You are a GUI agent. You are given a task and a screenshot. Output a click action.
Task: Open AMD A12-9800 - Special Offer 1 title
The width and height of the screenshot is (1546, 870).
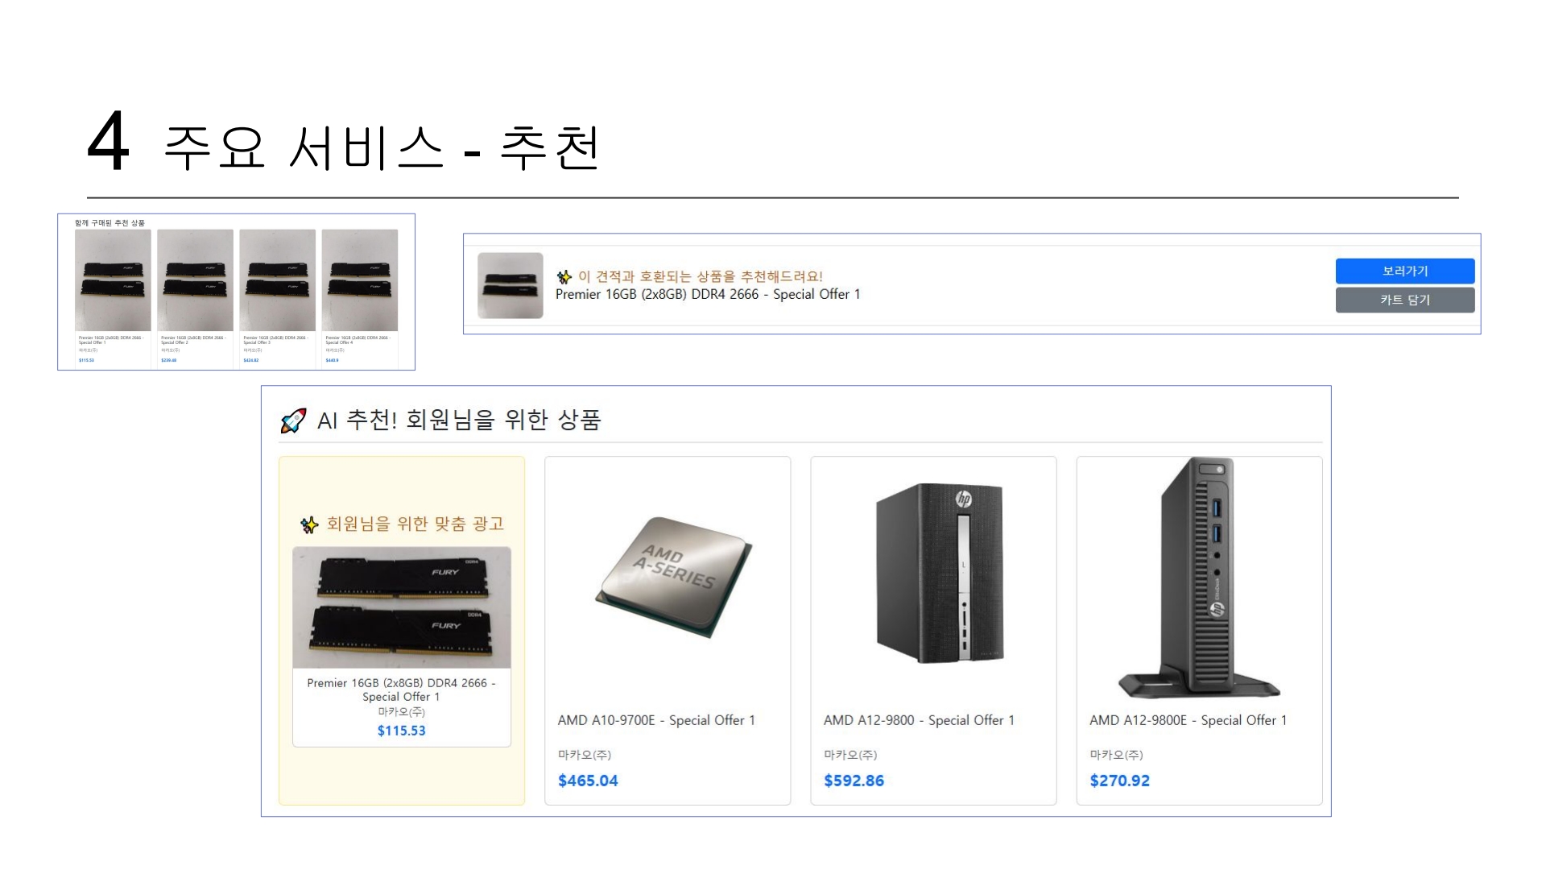tap(919, 720)
